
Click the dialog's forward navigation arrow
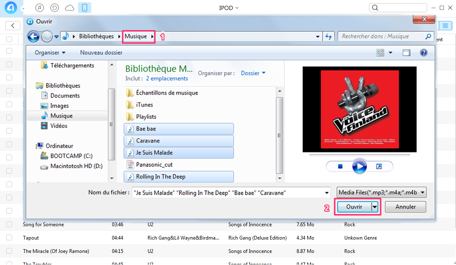(x=47, y=37)
